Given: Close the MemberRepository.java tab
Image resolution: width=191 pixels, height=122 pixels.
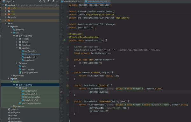Looking at the screenshot, I should coord(109,1).
